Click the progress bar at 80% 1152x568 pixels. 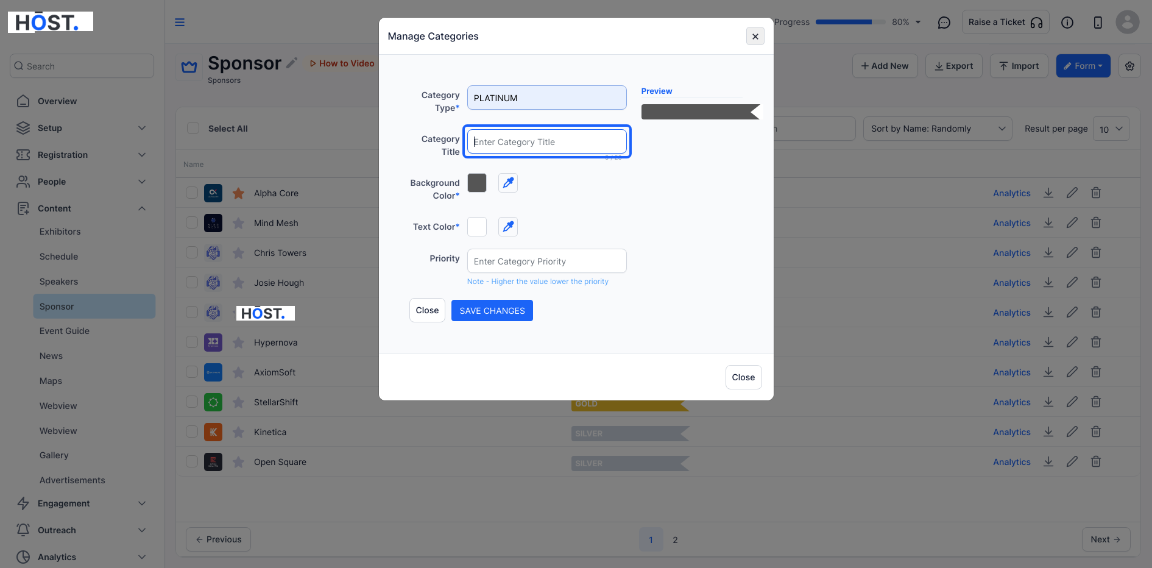click(850, 22)
